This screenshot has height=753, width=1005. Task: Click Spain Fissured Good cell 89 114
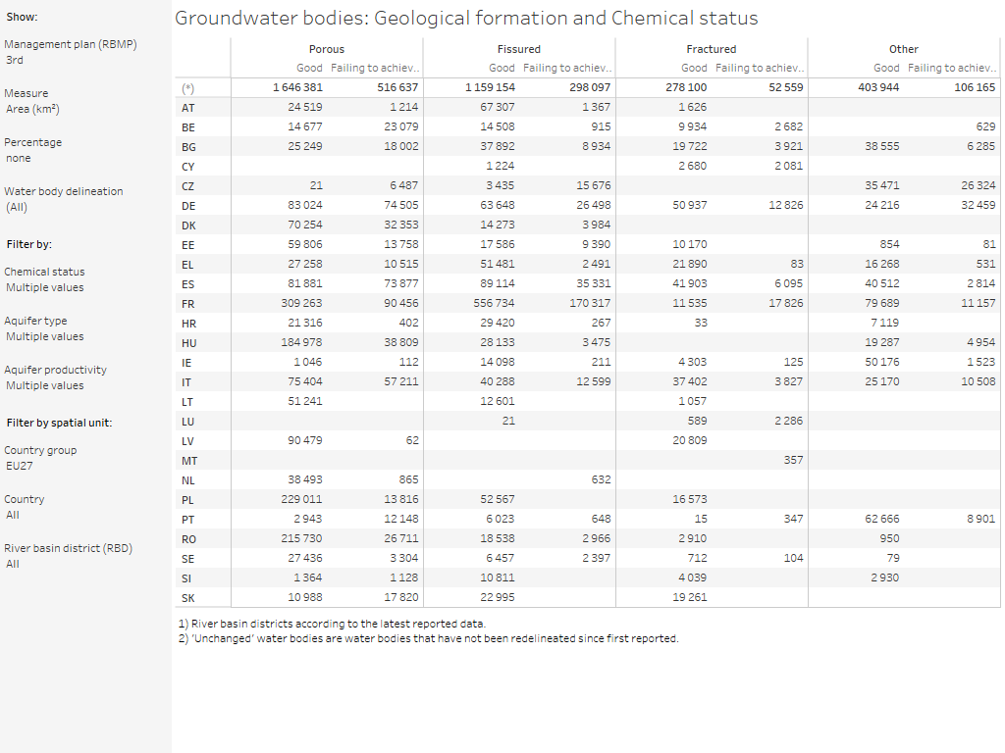[498, 283]
